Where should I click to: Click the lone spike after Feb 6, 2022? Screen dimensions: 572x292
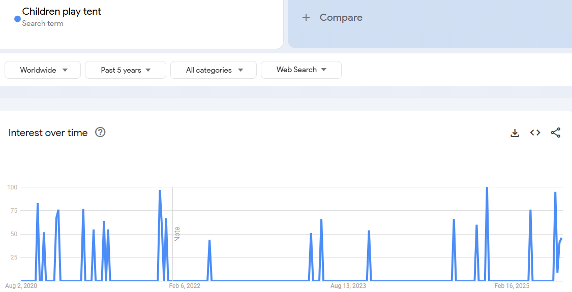point(209,241)
